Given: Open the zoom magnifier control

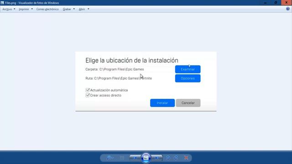Looking at the screenshot, I should click(x=110, y=158).
